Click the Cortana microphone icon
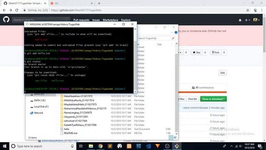The width and height of the screenshot is (266, 150). point(72,146)
